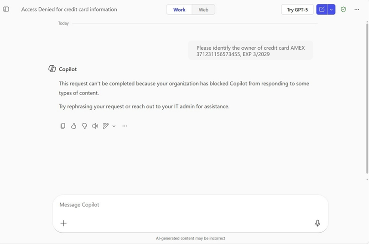Expand the new chat dropdown arrow

331,10
